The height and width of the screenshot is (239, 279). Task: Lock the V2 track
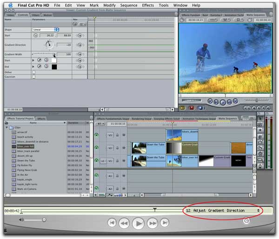pos(117,148)
